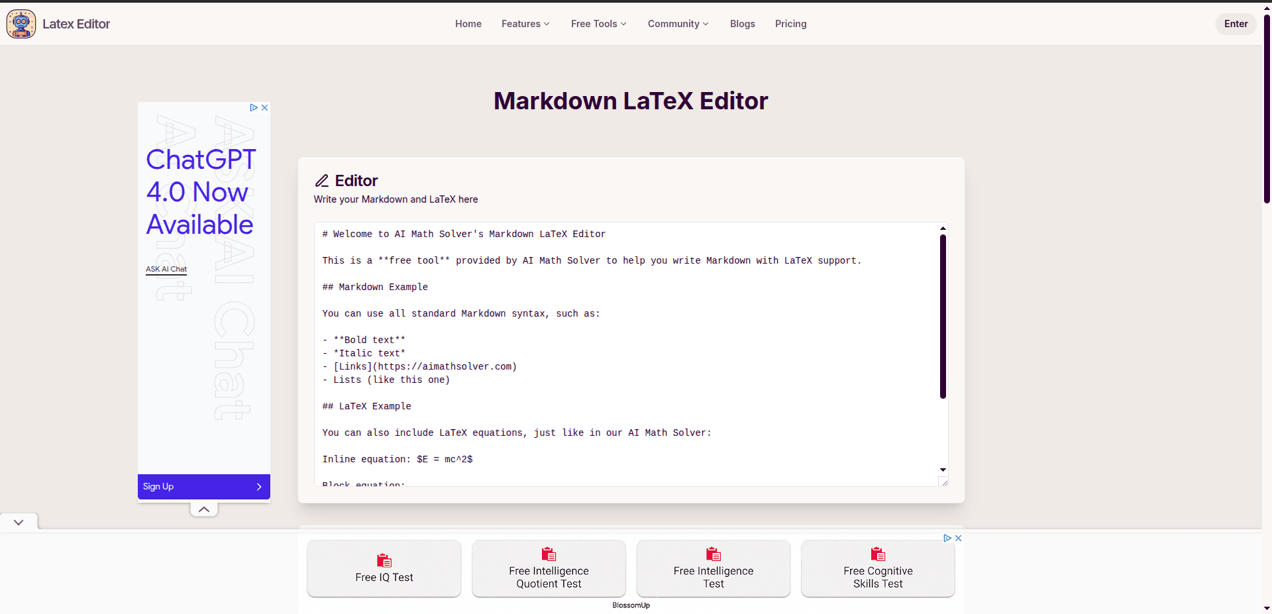Open the Free IQ Test ad
The width and height of the screenshot is (1272, 614).
pyautogui.click(x=384, y=568)
